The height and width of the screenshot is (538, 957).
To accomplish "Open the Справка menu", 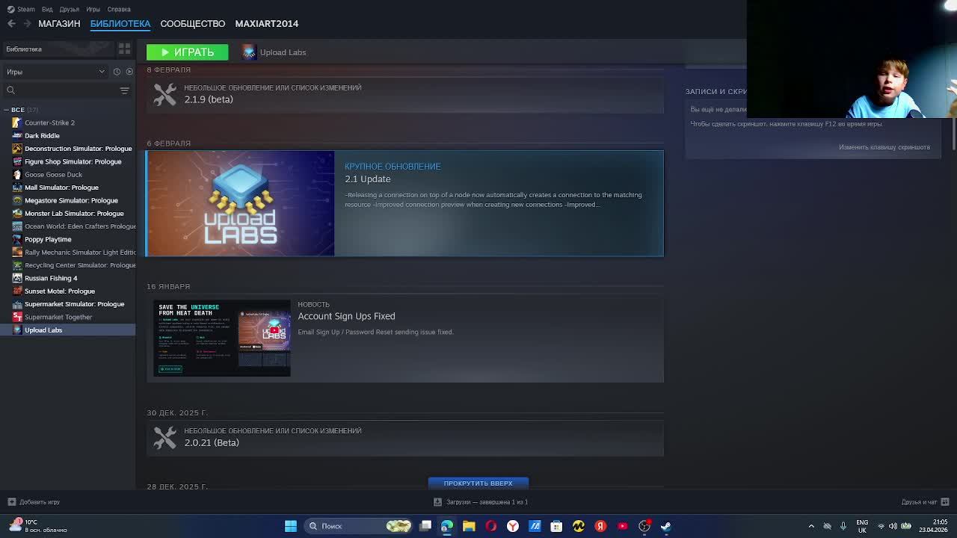I will point(119,9).
